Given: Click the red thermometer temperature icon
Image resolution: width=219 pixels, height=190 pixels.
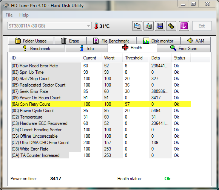Looking at the screenshot, I should point(96,26).
